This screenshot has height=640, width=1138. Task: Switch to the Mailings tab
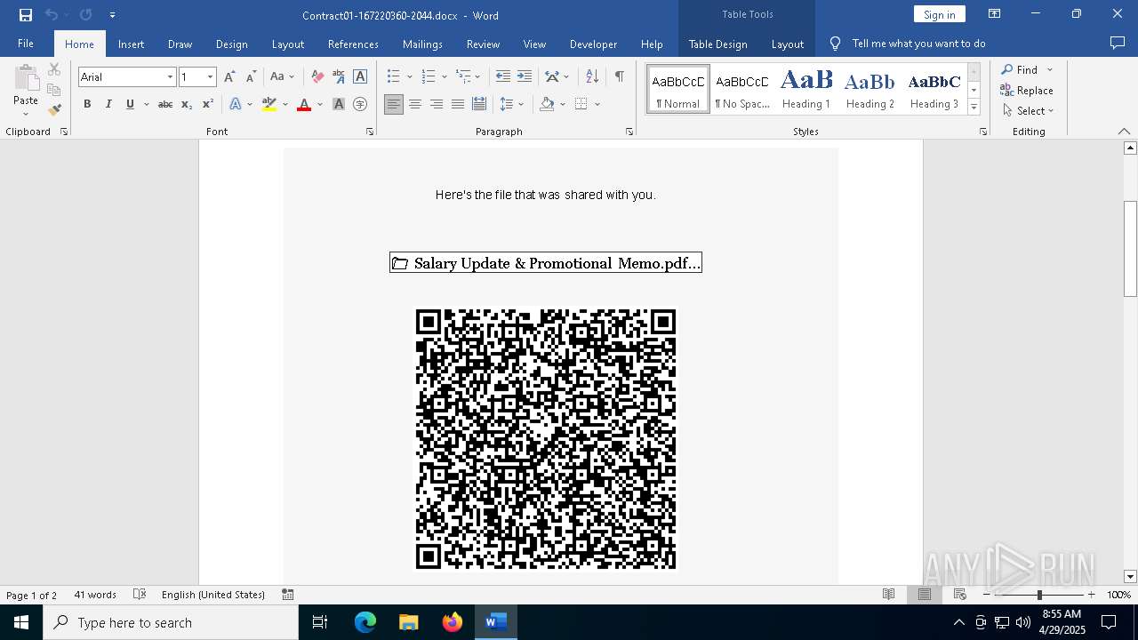click(x=422, y=44)
